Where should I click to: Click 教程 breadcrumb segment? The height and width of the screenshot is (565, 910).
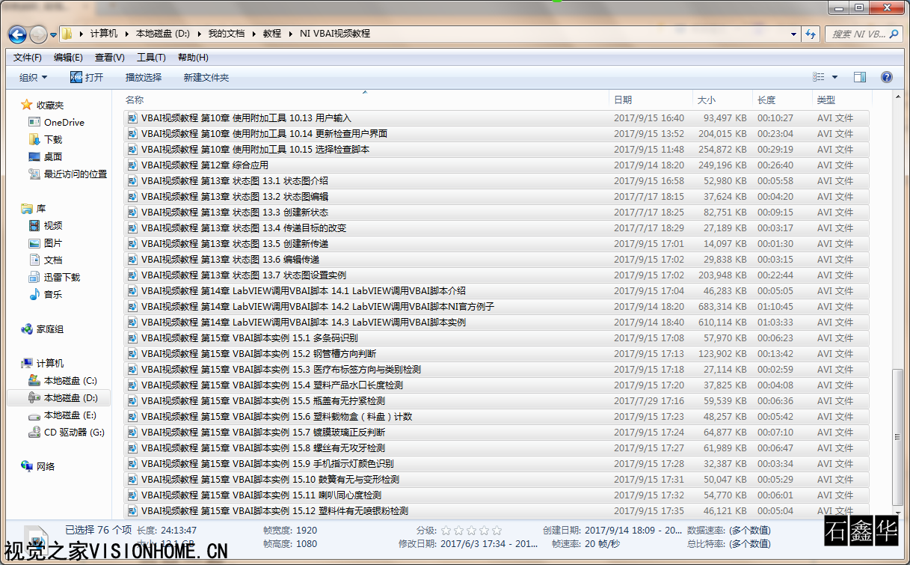point(272,34)
